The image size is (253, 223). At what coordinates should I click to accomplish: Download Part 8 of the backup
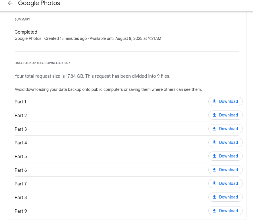click(225, 197)
